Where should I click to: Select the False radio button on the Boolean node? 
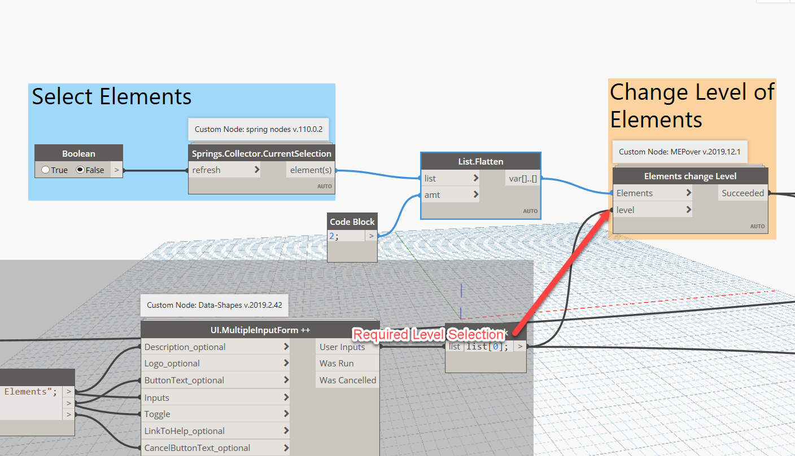(81, 170)
